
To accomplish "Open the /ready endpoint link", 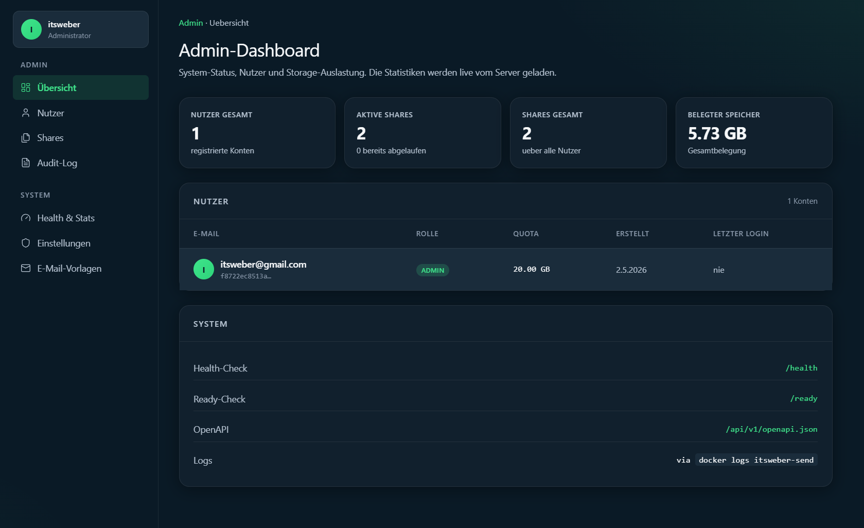I will [804, 398].
